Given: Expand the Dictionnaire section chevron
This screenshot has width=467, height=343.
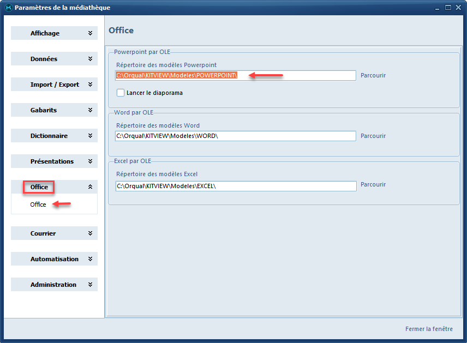Looking at the screenshot, I should pyautogui.click(x=90, y=136).
